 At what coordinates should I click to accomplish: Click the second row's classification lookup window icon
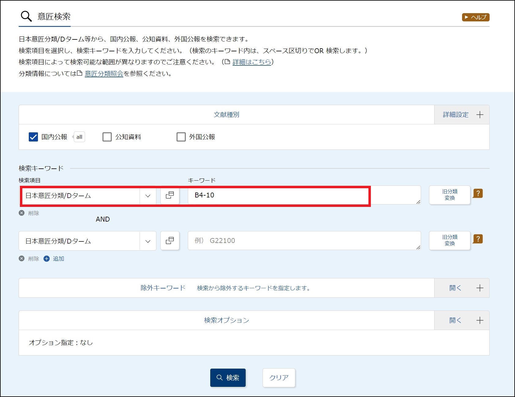170,241
